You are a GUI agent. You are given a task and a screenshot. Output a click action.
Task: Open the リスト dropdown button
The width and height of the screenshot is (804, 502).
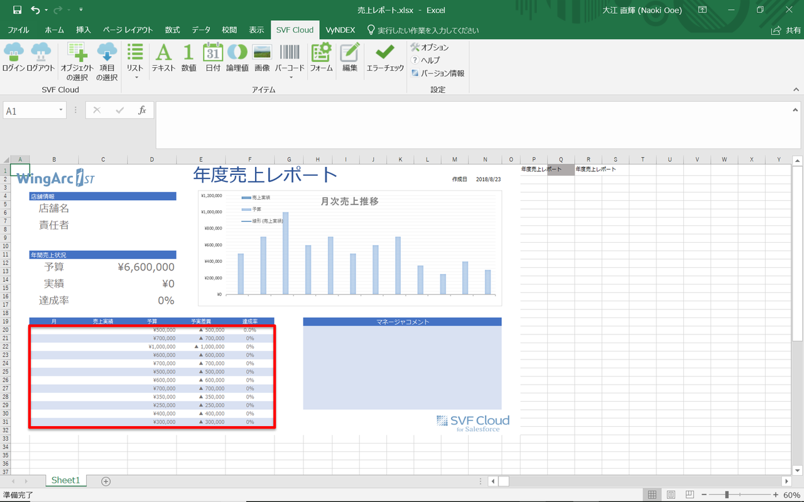point(135,61)
